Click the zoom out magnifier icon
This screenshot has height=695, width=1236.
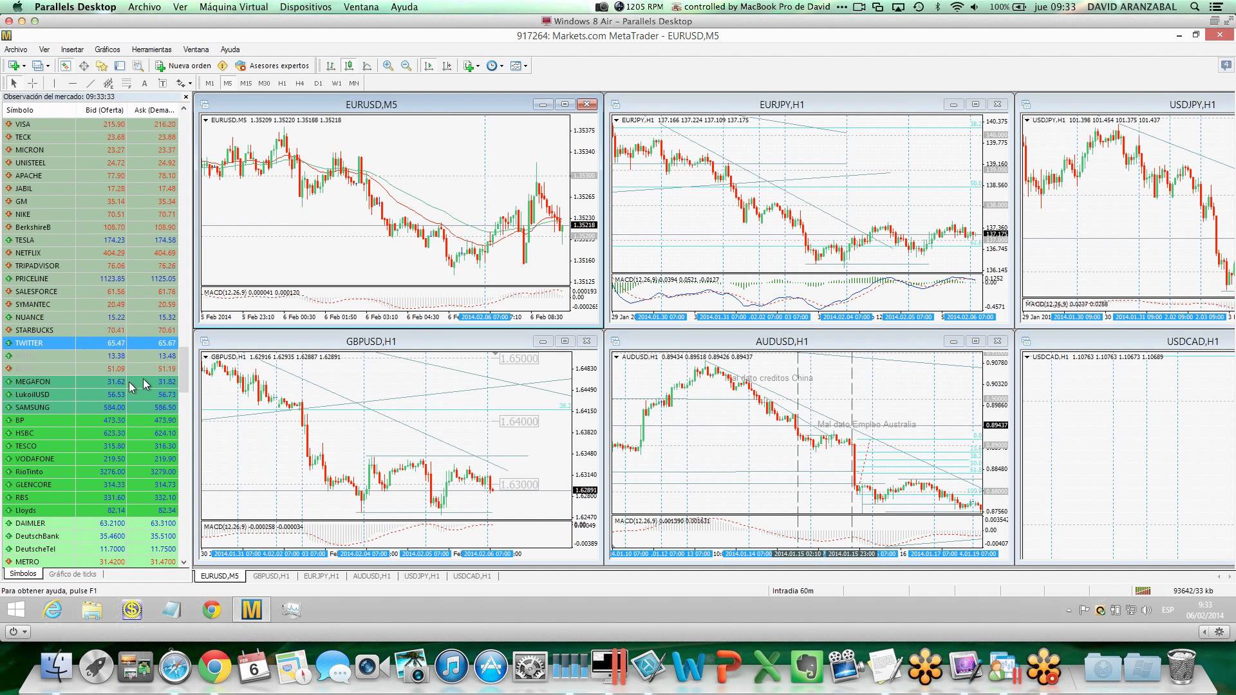406,66
